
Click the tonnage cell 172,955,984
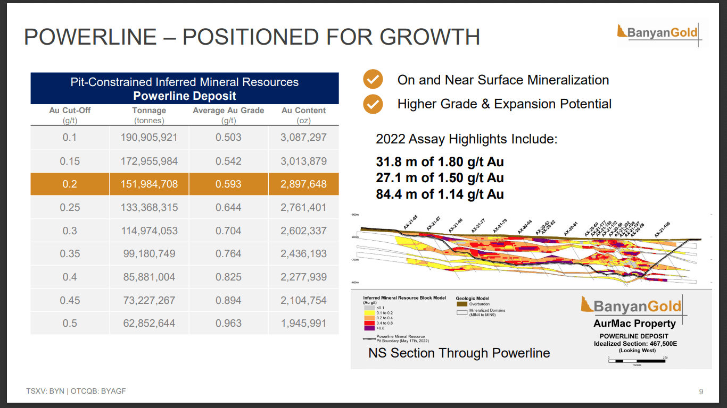pyautogui.click(x=149, y=161)
